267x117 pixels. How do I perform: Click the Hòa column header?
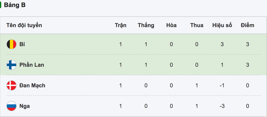171,25
